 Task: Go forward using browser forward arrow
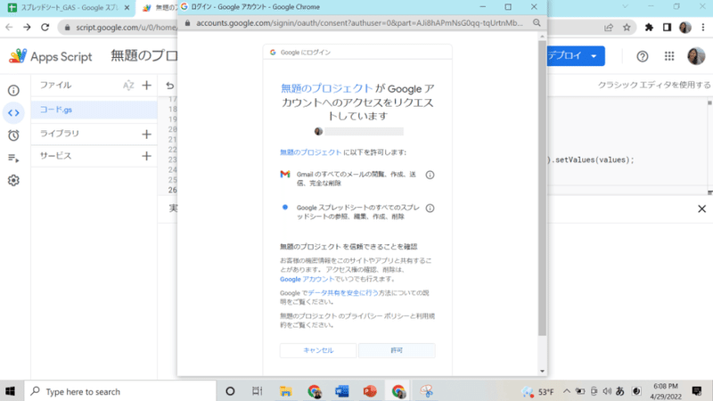(x=27, y=28)
